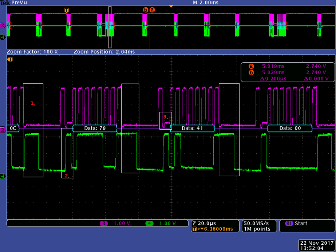Click the channel 4 badge in the bottom bar
336x252 pixels.
point(149,224)
